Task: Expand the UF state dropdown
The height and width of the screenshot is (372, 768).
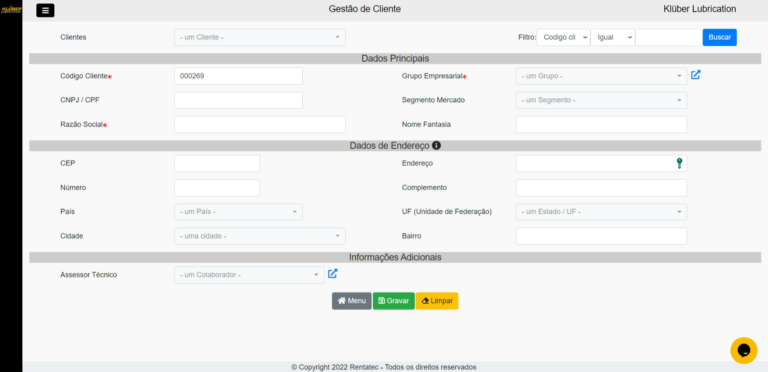Action: [x=601, y=212]
